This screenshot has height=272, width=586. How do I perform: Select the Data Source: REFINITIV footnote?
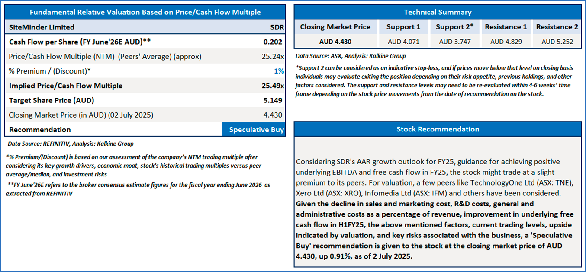click(x=71, y=144)
